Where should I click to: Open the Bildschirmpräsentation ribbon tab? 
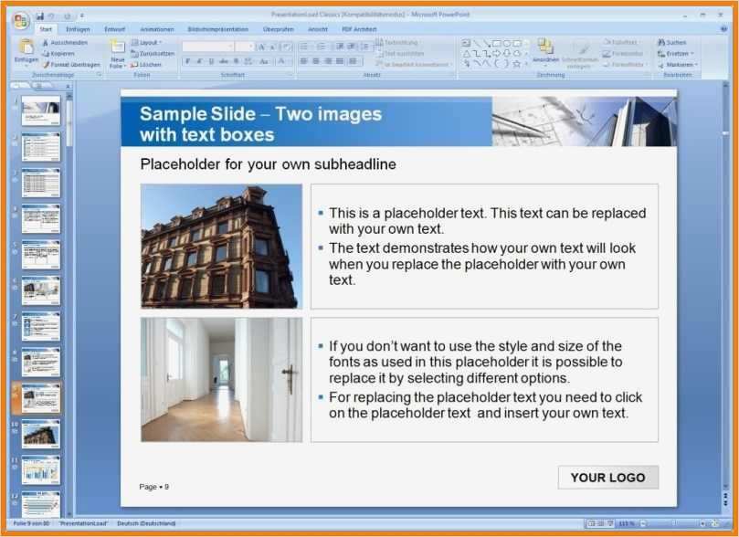pyautogui.click(x=216, y=28)
